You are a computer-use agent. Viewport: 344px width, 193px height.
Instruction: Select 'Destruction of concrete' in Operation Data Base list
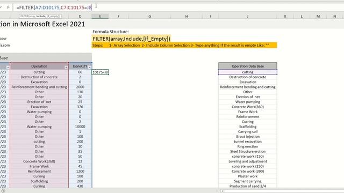[x=248, y=77]
